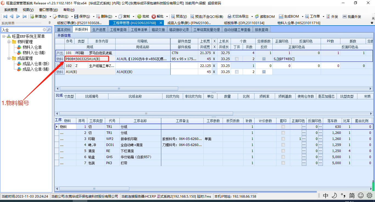Screen dimensions: 375x202
Task: Open the 工作单 toolbar item
Action: [x=313, y=16]
